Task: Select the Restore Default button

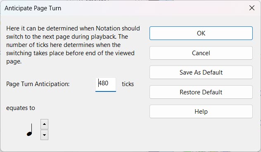Action: (201, 92)
